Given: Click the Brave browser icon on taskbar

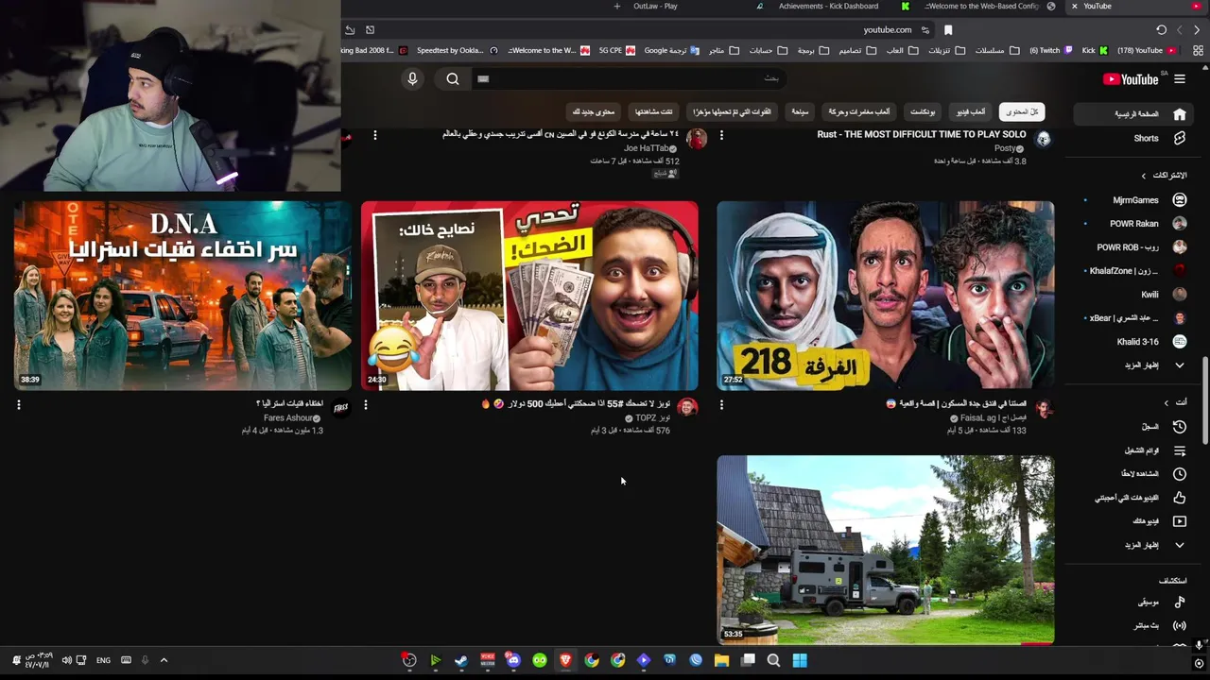Looking at the screenshot, I should [x=565, y=660].
